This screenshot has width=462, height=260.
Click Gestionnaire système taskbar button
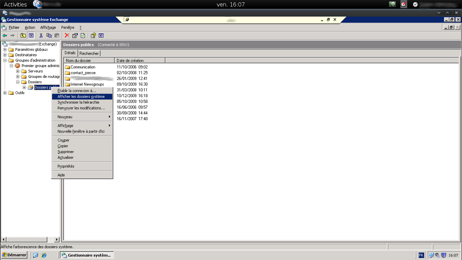click(x=87, y=255)
